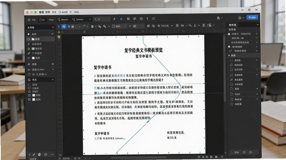Click the centered lines alignment icon
The height and width of the screenshot is (160, 286).
coord(203,25)
